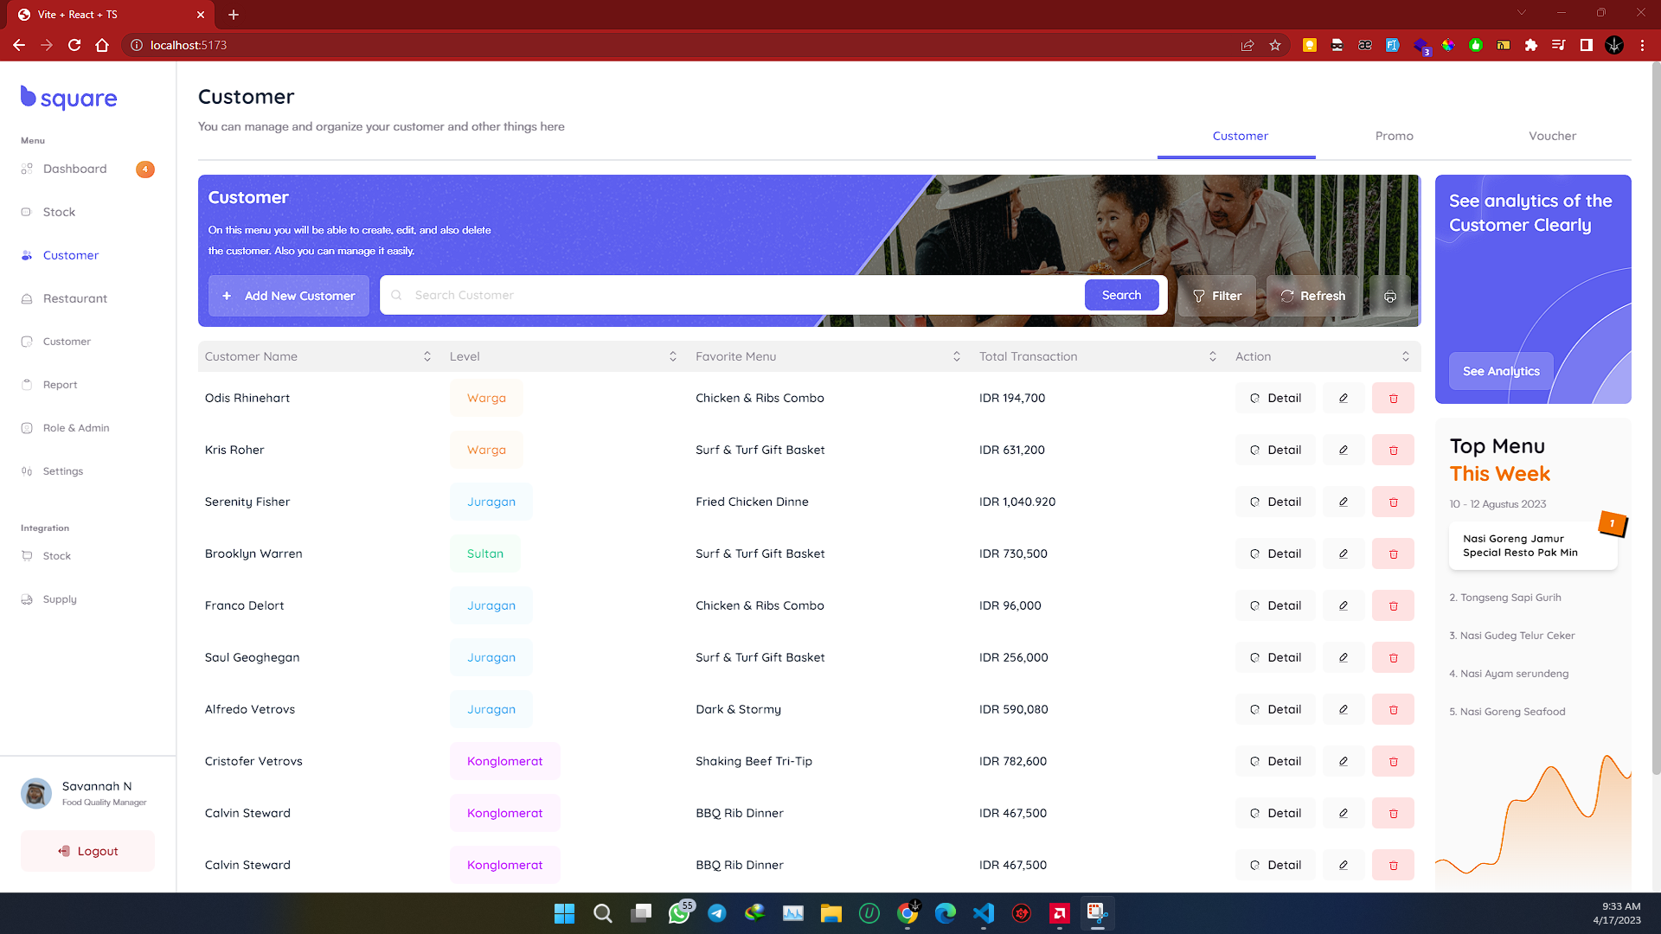Open Chrome's three-dot menu
This screenshot has height=934, width=1661.
tap(1643, 45)
